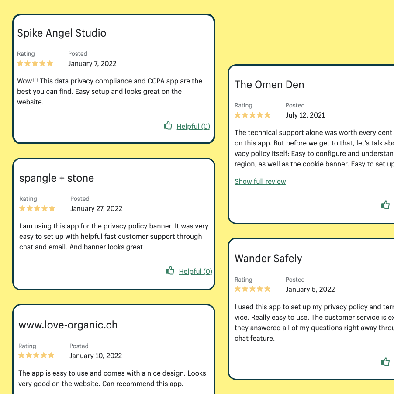This screenshot has height=394, width=394.
Task: Click the star rating on www.love-organic.ch review
Action: click(36, 356)
